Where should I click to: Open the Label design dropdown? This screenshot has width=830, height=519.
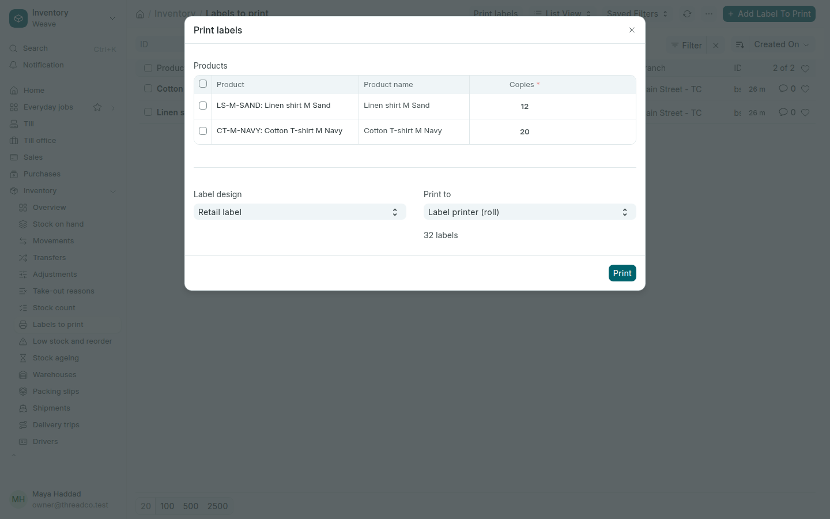pyautogui.click(x=300, y=212)
